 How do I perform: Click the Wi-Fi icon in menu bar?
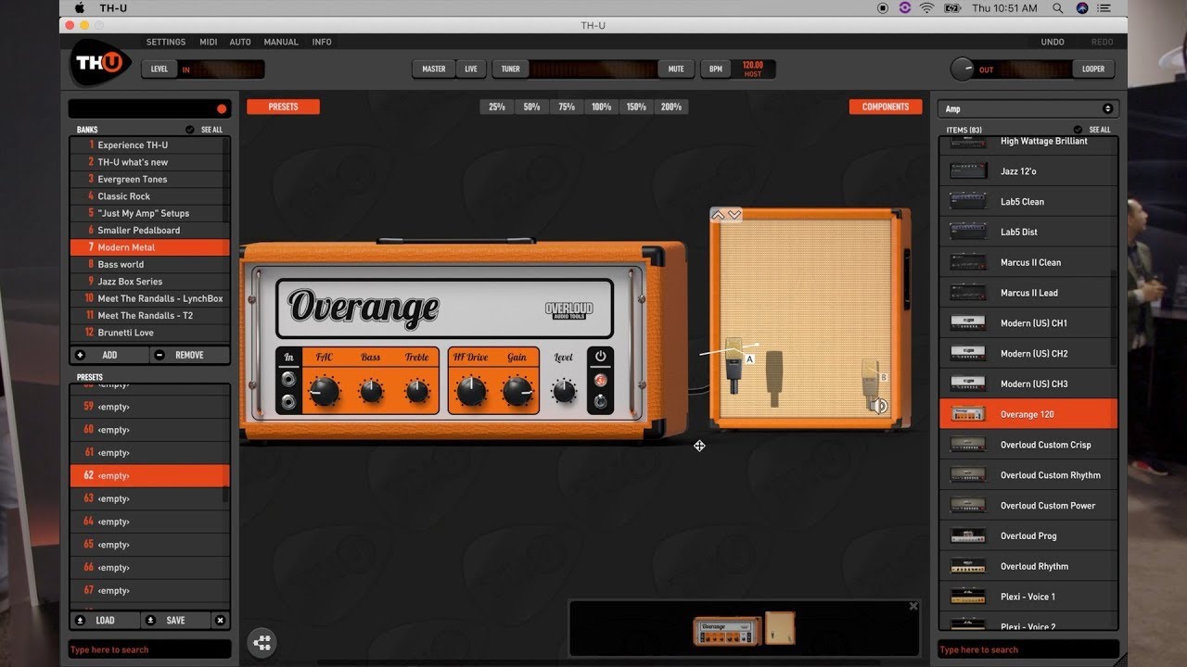pos(926,8)
